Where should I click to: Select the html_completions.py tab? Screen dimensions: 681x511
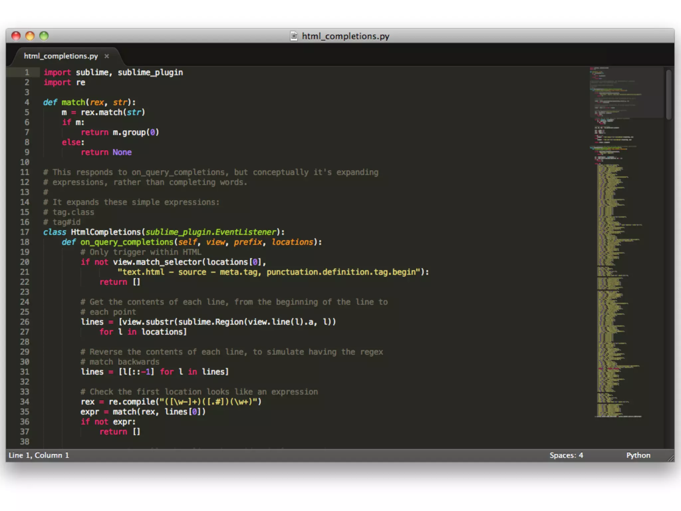[61, 56]
